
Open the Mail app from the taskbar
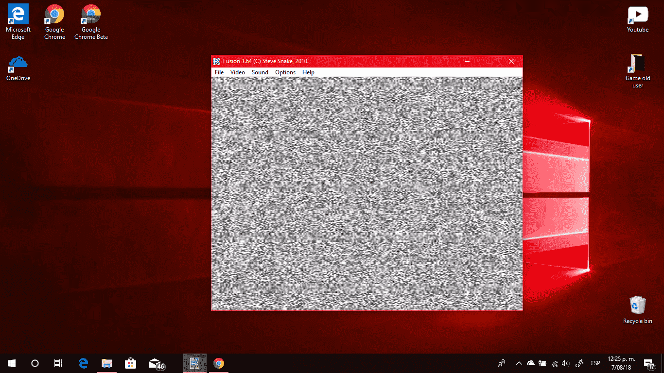point(155,363)
